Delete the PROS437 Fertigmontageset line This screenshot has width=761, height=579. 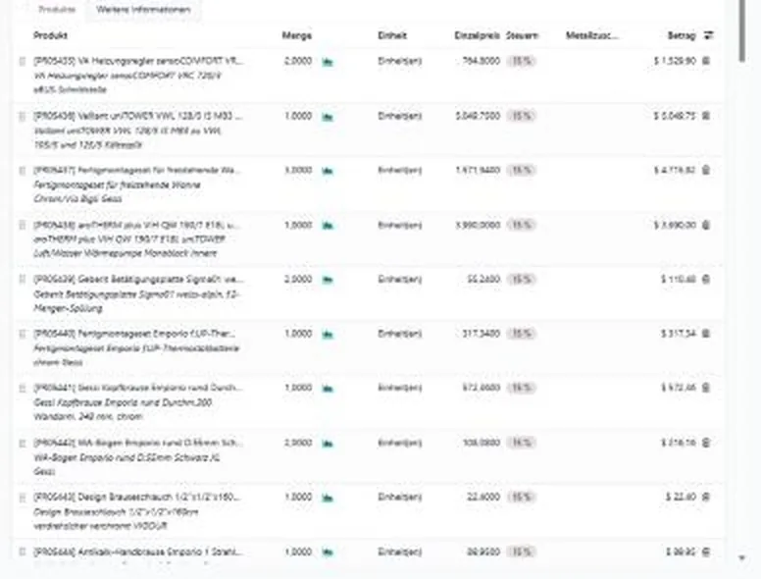point(706,170)
